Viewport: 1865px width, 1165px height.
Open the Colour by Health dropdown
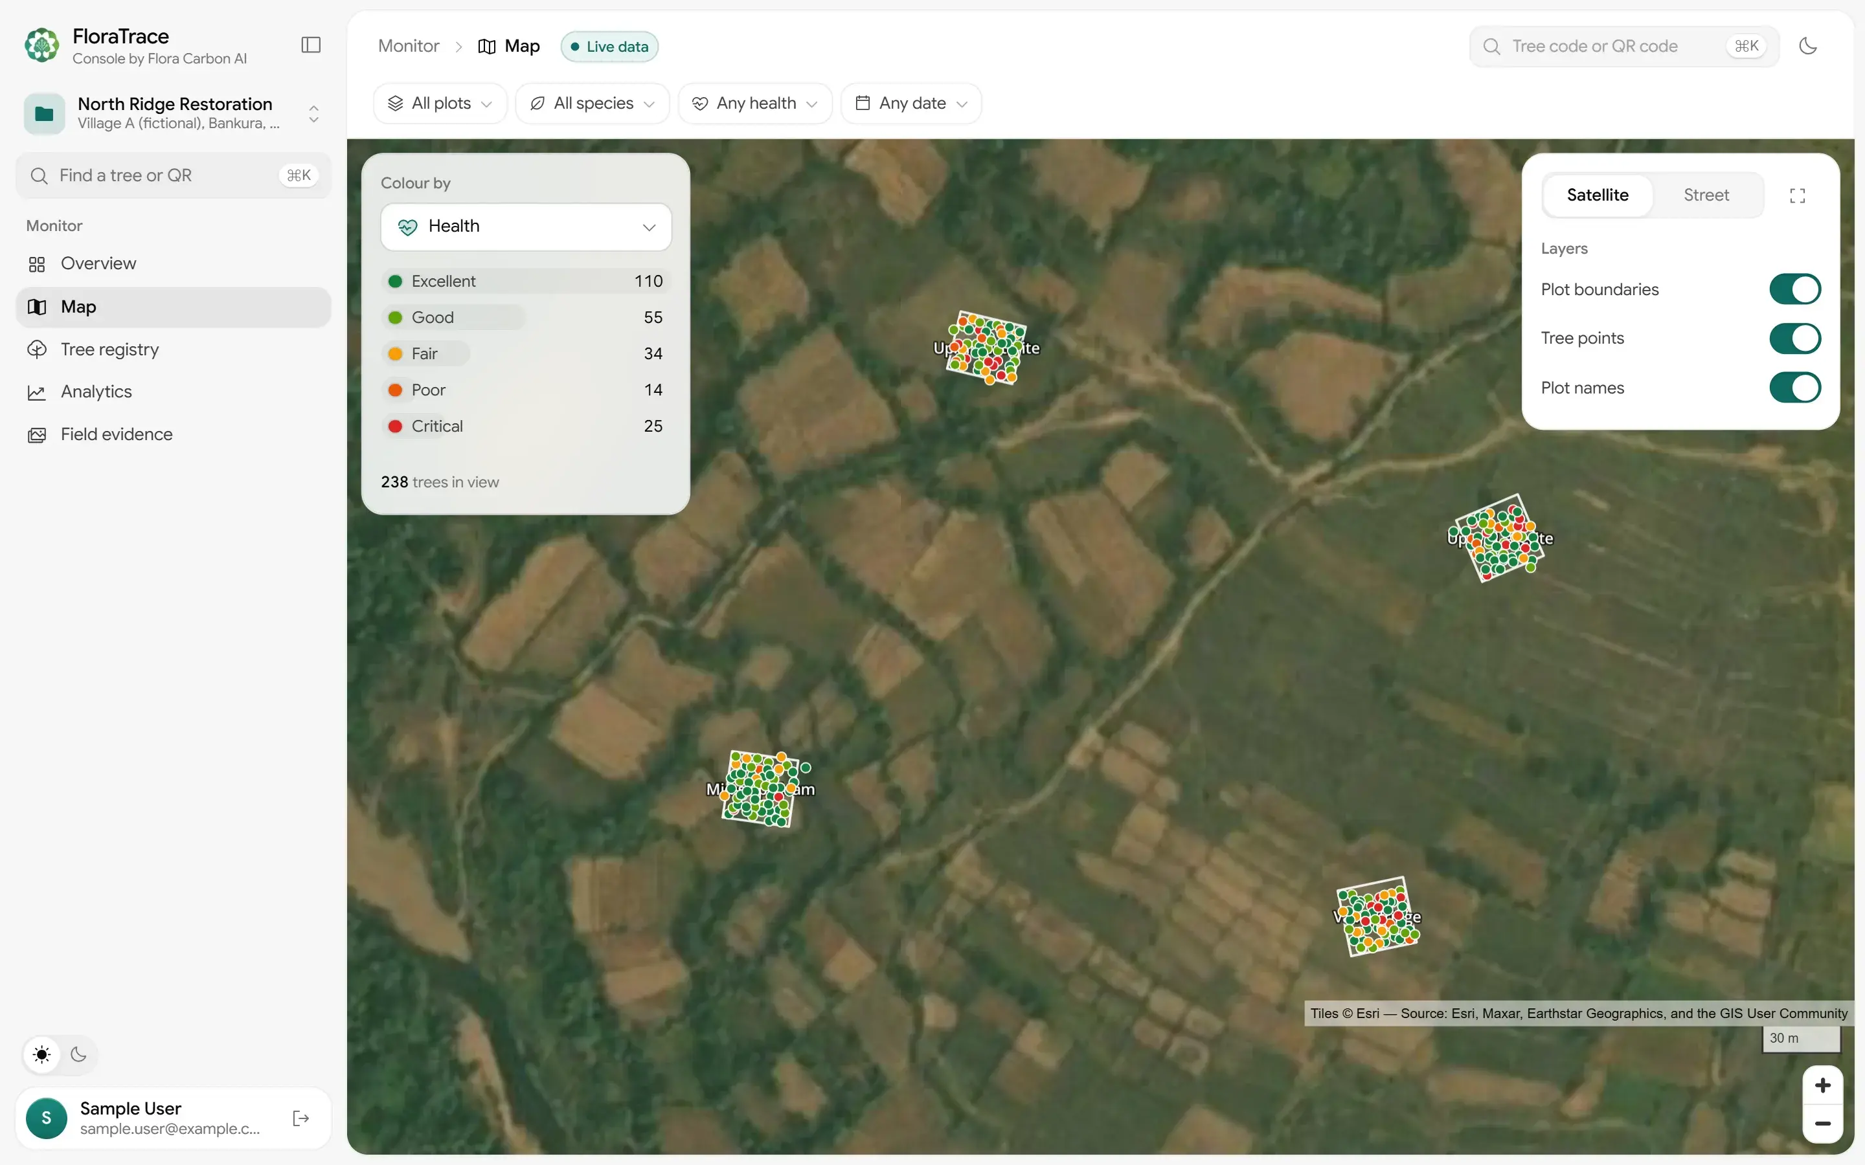click(526, 227)
